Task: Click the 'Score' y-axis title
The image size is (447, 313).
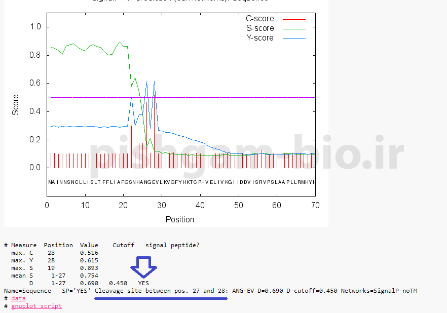Action: 16,104
